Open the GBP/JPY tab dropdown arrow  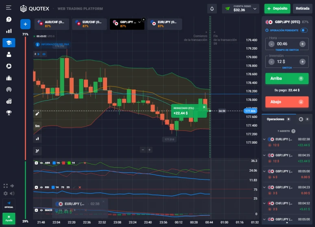[140, 22]
